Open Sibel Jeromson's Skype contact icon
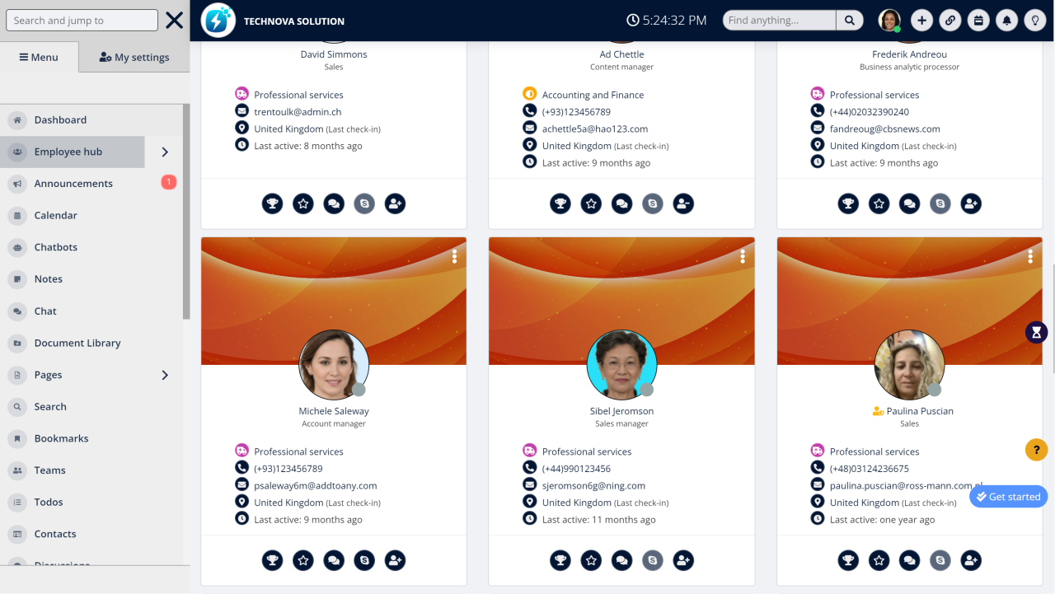 pos(653,559)
